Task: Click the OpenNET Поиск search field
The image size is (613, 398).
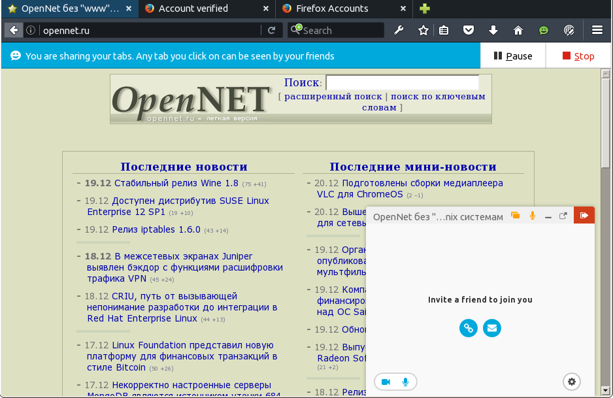Action: (403, 82)
